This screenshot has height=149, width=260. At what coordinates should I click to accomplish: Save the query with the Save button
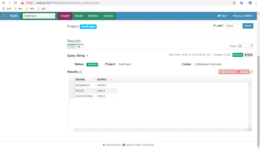point(248,55)
